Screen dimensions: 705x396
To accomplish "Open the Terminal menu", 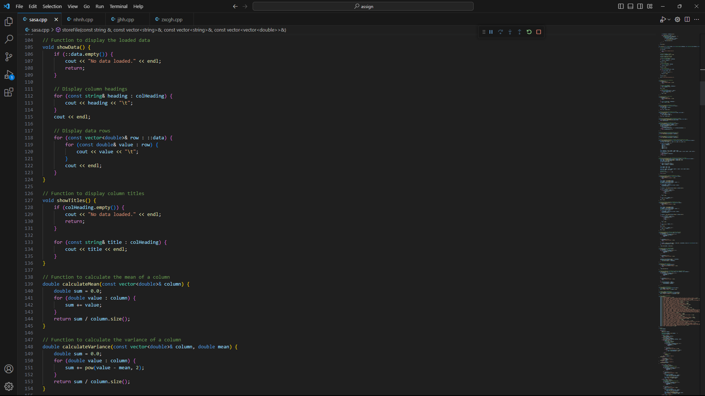I will click(118, 6).
